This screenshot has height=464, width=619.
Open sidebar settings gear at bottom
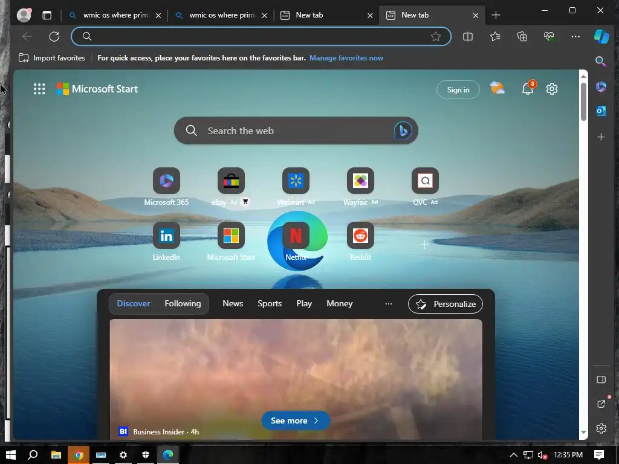tap(601, 428)
